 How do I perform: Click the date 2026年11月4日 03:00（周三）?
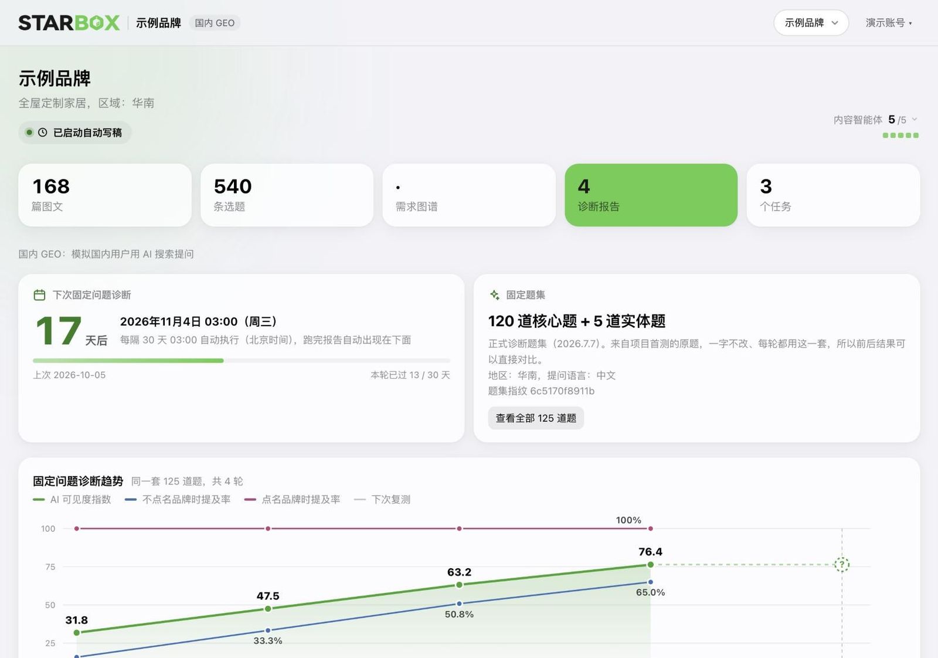pos(198,321)
